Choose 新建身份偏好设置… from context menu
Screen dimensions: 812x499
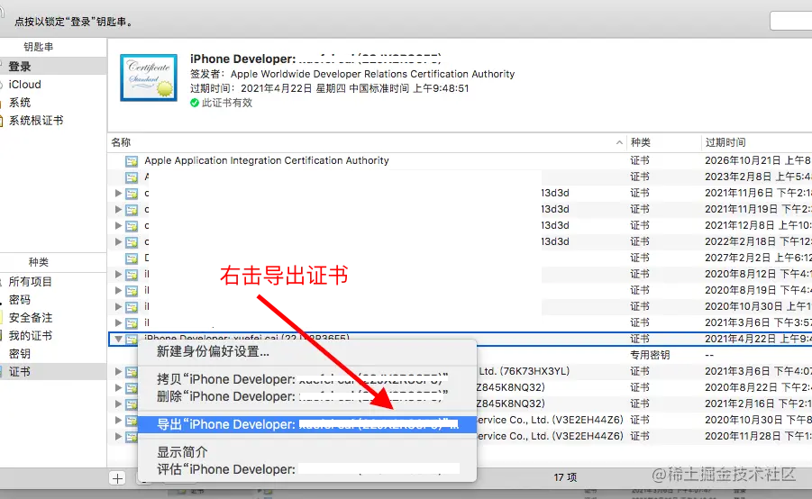(307, 351)
